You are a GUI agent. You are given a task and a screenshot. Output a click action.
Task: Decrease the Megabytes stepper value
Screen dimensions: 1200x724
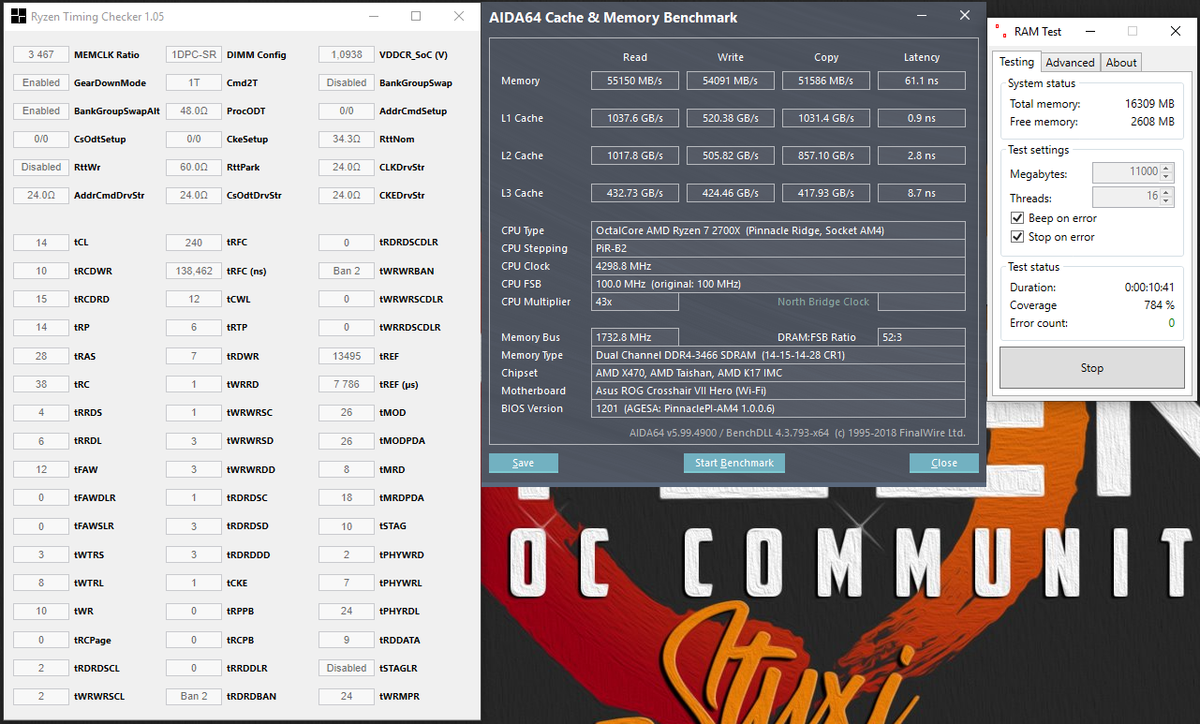coord(1166,177)
